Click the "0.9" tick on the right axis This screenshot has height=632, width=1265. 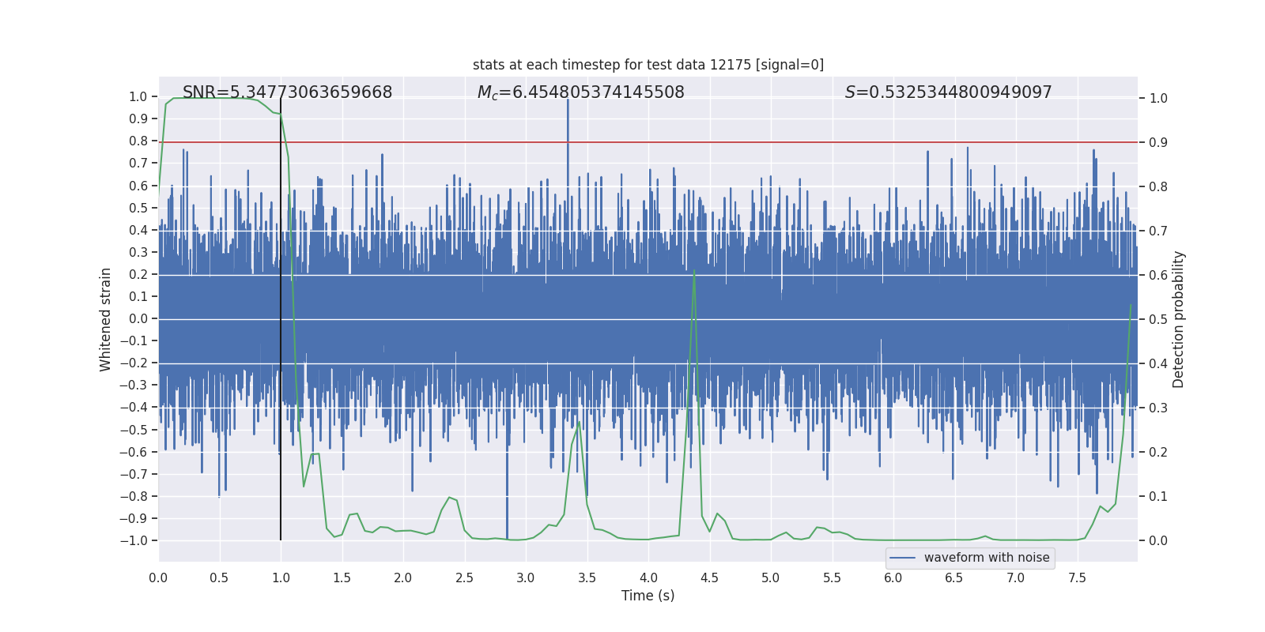click(1158, 143)
